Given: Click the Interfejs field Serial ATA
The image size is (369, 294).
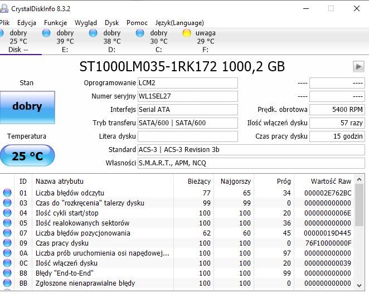Looking at the screenshot, I should click(x=187, y=110).
